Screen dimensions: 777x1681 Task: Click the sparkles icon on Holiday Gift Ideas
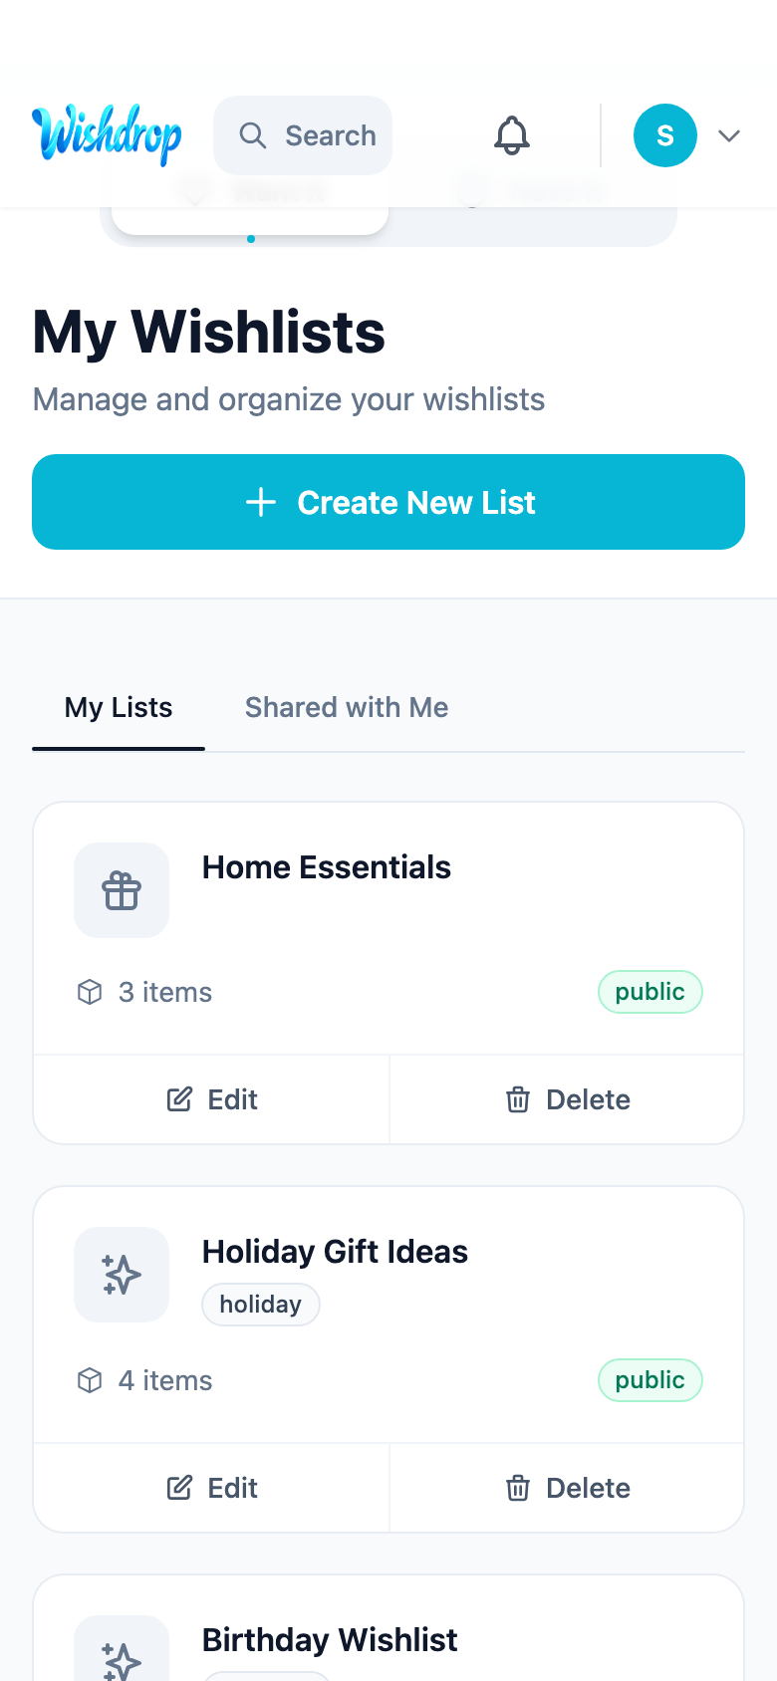click(x=122, y=1275)
